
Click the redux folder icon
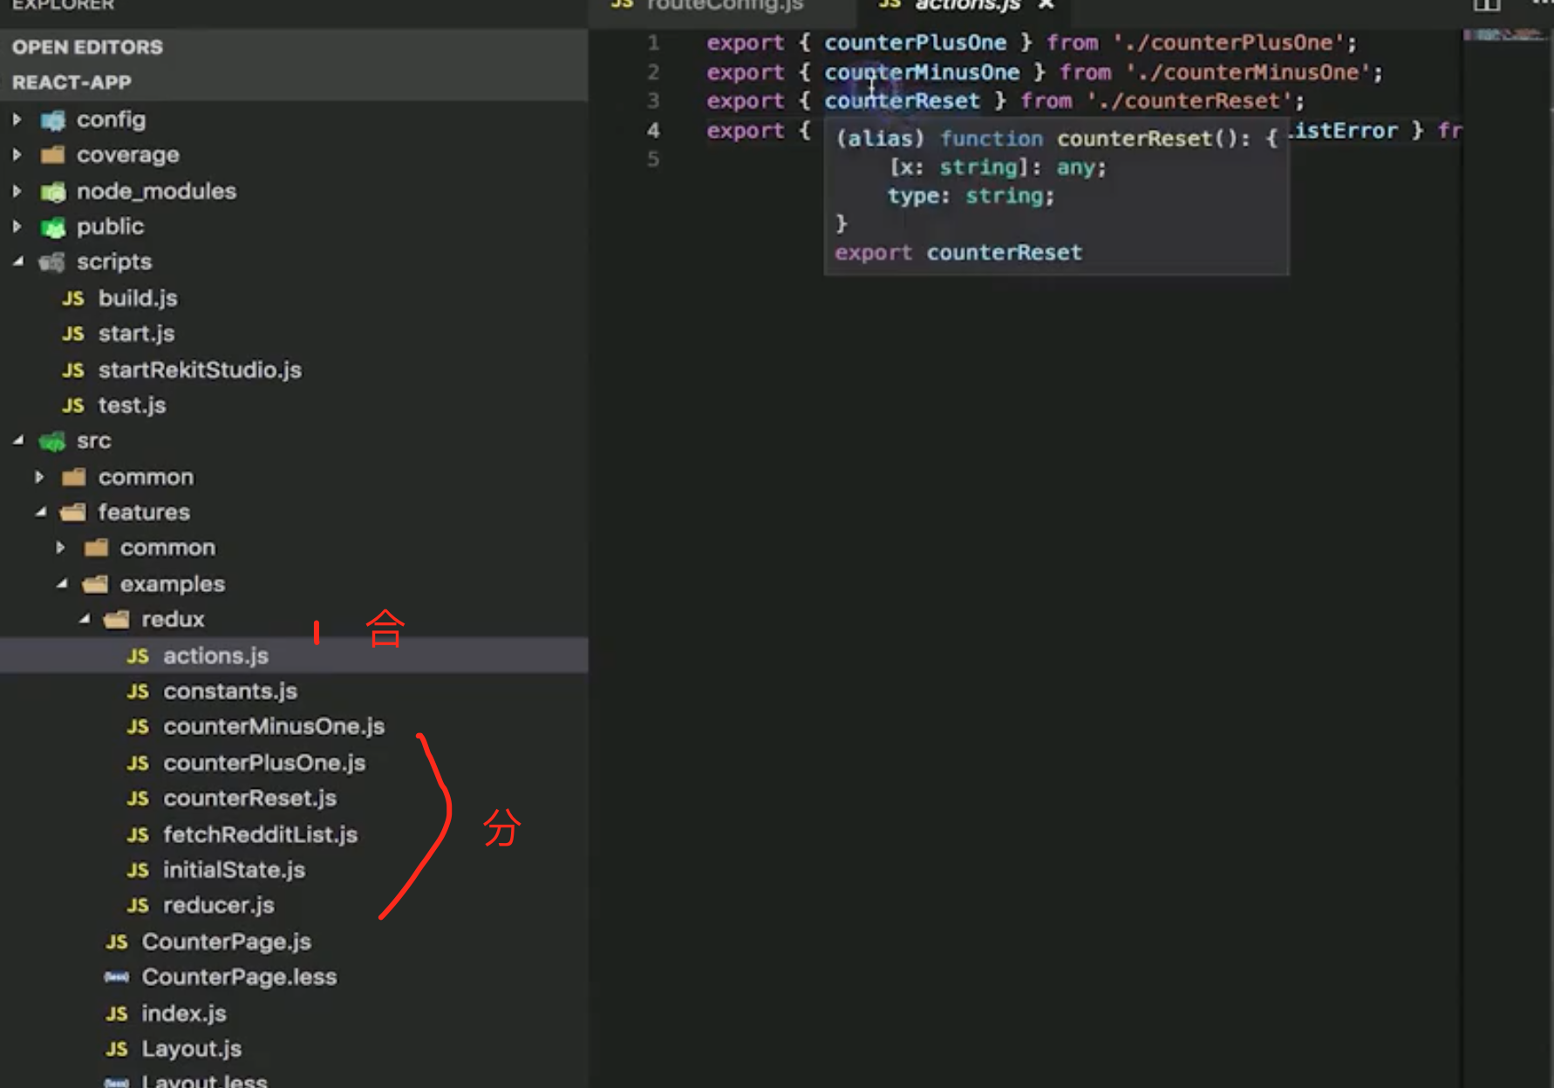(117, 620)
